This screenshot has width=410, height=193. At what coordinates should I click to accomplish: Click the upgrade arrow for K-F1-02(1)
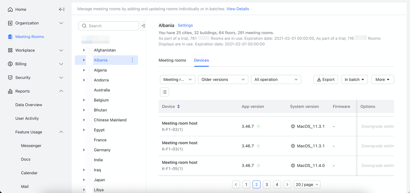pyautogui.click(x=258, y=127)
